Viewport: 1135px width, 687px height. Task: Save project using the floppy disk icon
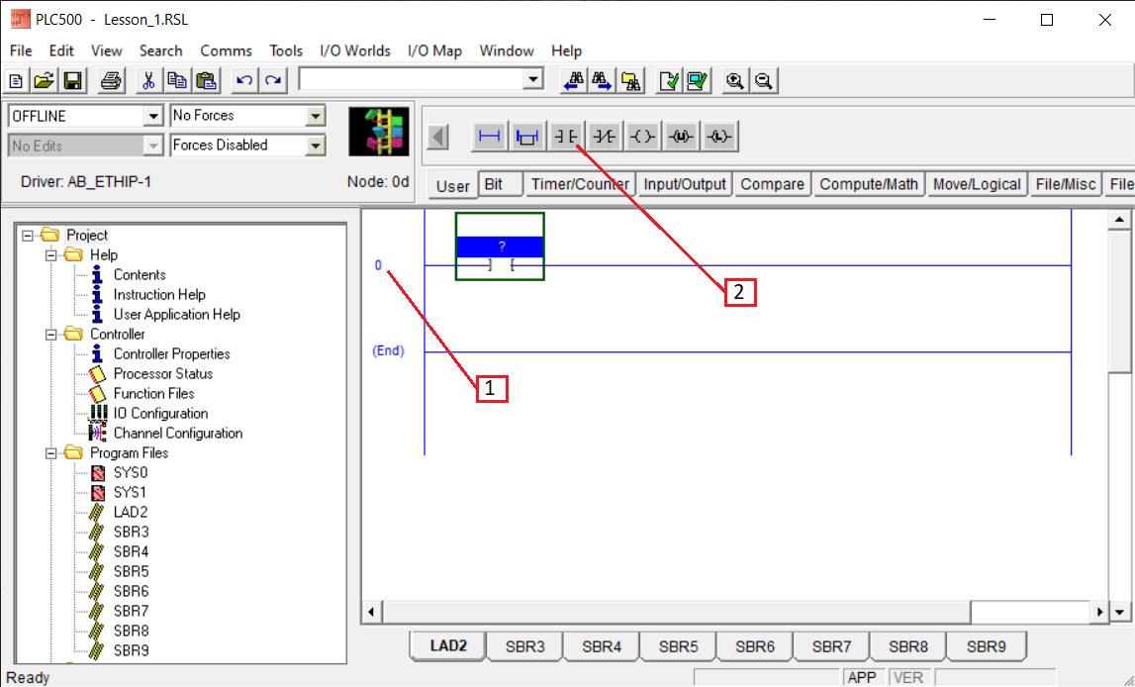pos(72,80)
